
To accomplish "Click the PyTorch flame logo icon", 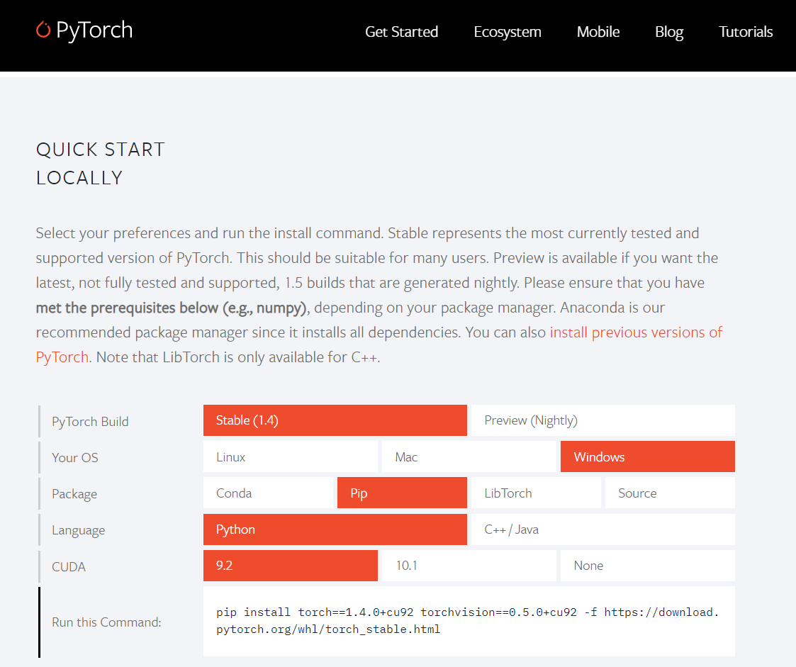I will [x=43, y=30].
